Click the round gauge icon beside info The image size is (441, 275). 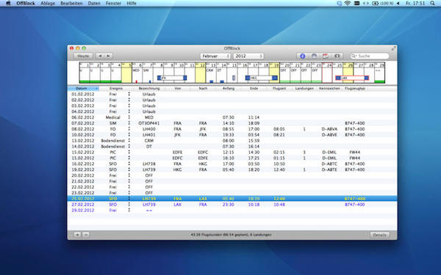point(314,56)
